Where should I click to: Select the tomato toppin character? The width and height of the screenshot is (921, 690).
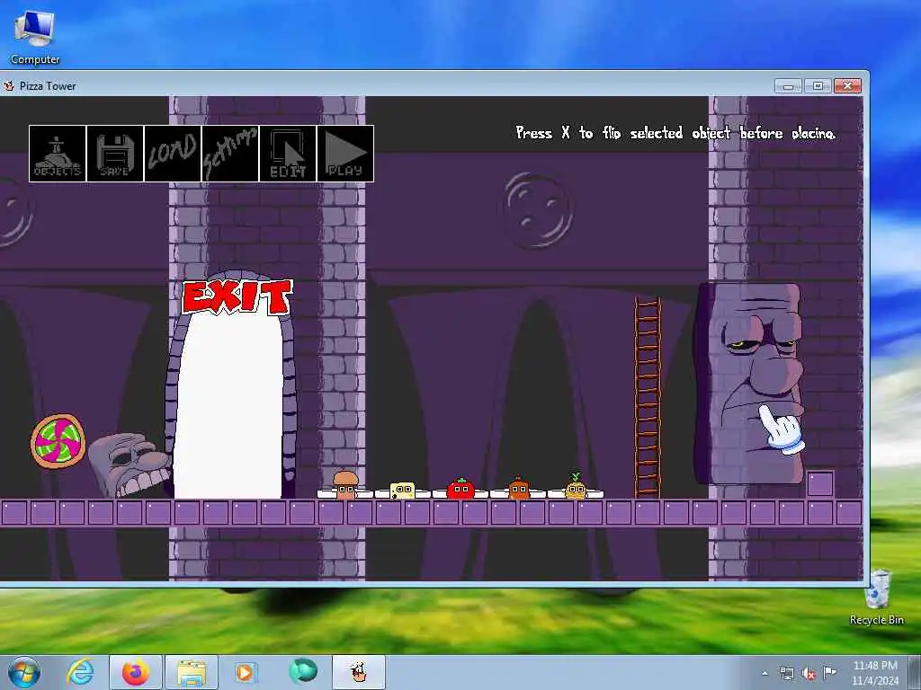pos(461,488)
